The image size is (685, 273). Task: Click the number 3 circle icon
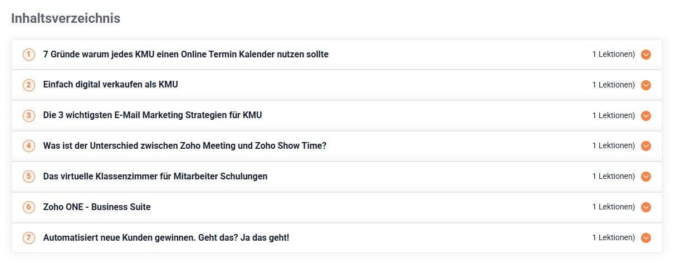28,116
